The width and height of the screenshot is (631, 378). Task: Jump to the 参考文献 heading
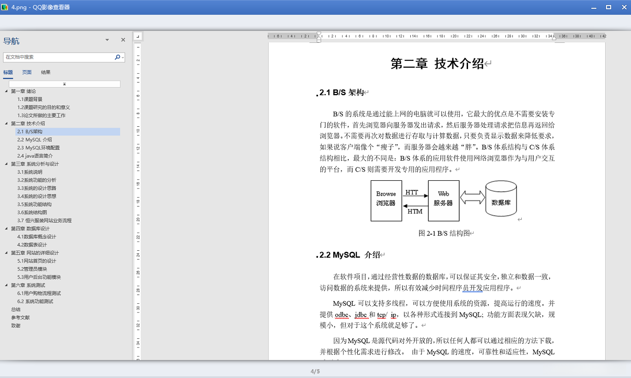click(20, 318)
